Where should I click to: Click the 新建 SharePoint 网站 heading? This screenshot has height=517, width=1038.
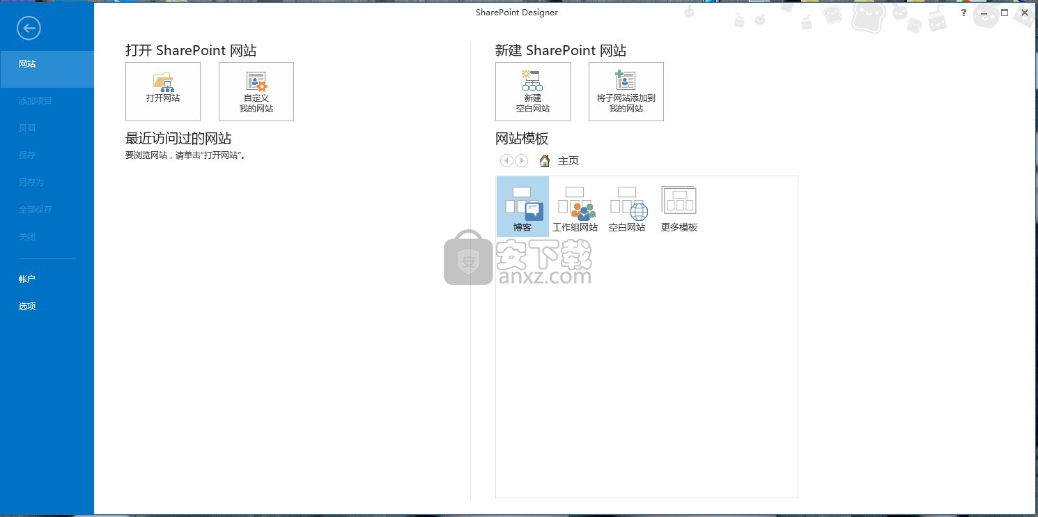(561, 50)
